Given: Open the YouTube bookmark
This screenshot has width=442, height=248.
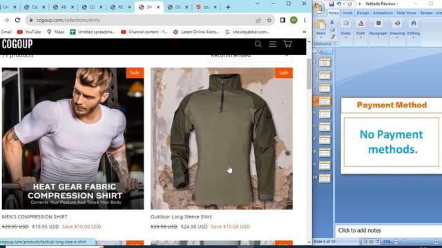Looking at the screenshot, I should coord(29,32).
